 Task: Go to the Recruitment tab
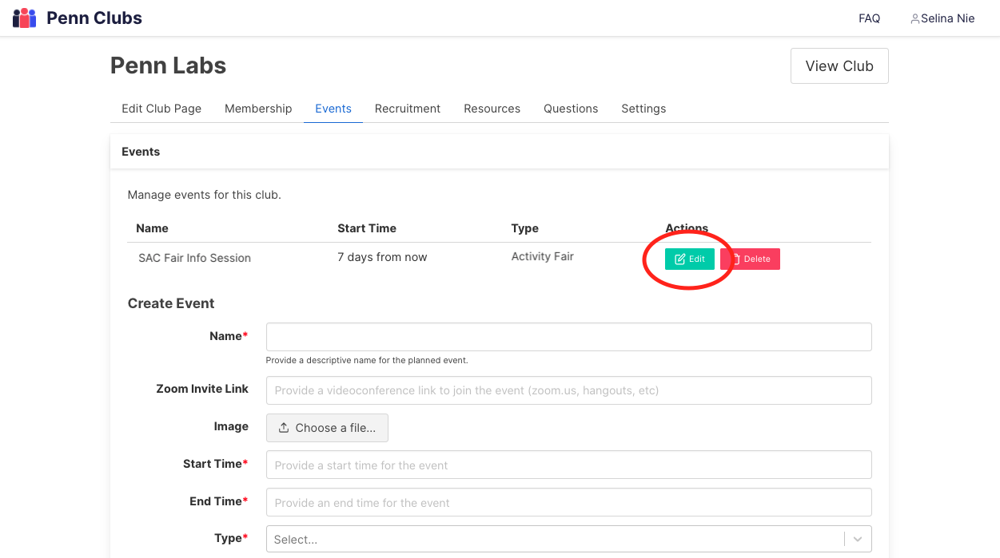tap(408, 109)
